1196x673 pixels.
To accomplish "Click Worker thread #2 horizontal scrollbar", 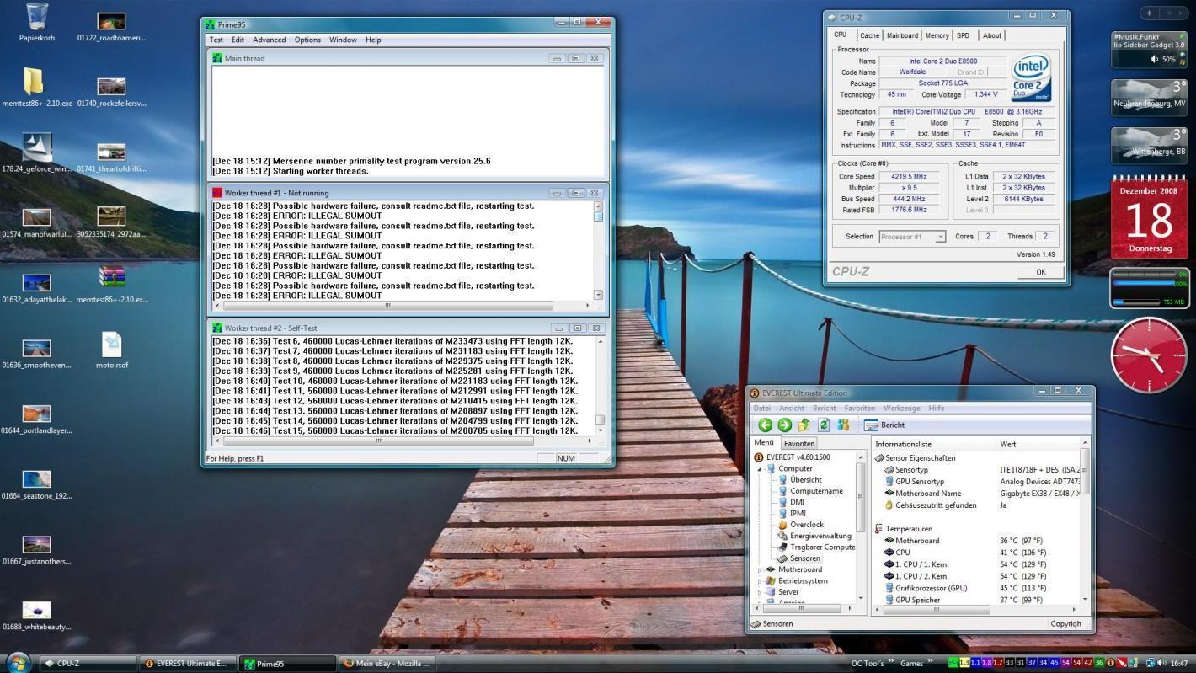I will (404, 441).
